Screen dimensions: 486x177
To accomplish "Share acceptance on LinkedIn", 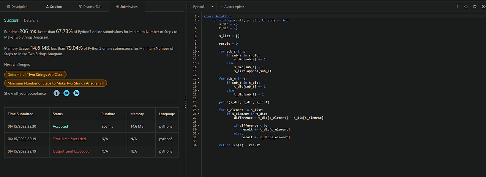I will tap(76, 93).
